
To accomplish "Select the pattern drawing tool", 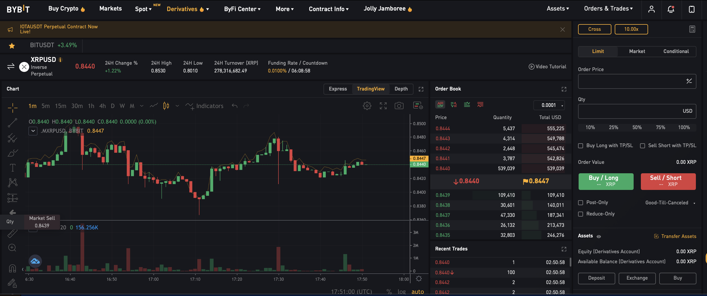I will 13,182.
